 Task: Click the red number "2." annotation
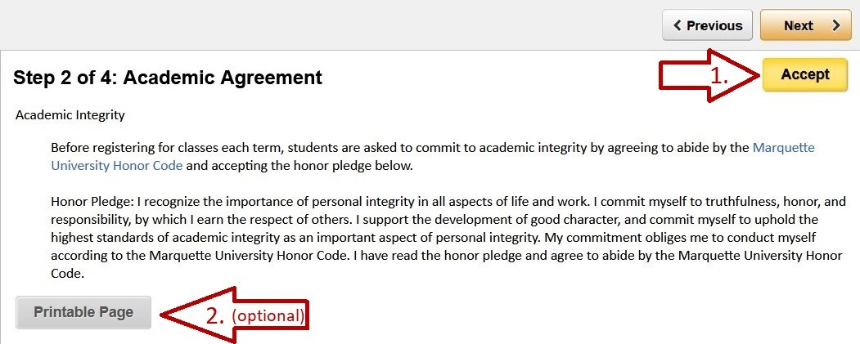(216, 315)
